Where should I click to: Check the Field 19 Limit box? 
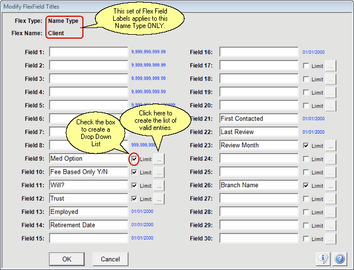tap(306, 92)
